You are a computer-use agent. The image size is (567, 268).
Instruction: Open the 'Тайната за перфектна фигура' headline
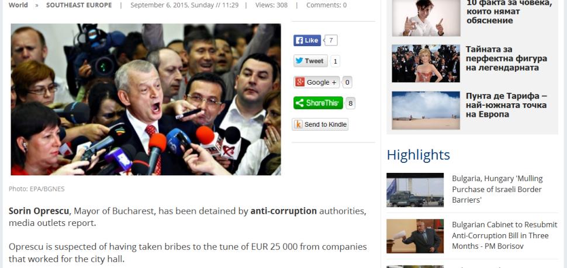tap(506, 58)
